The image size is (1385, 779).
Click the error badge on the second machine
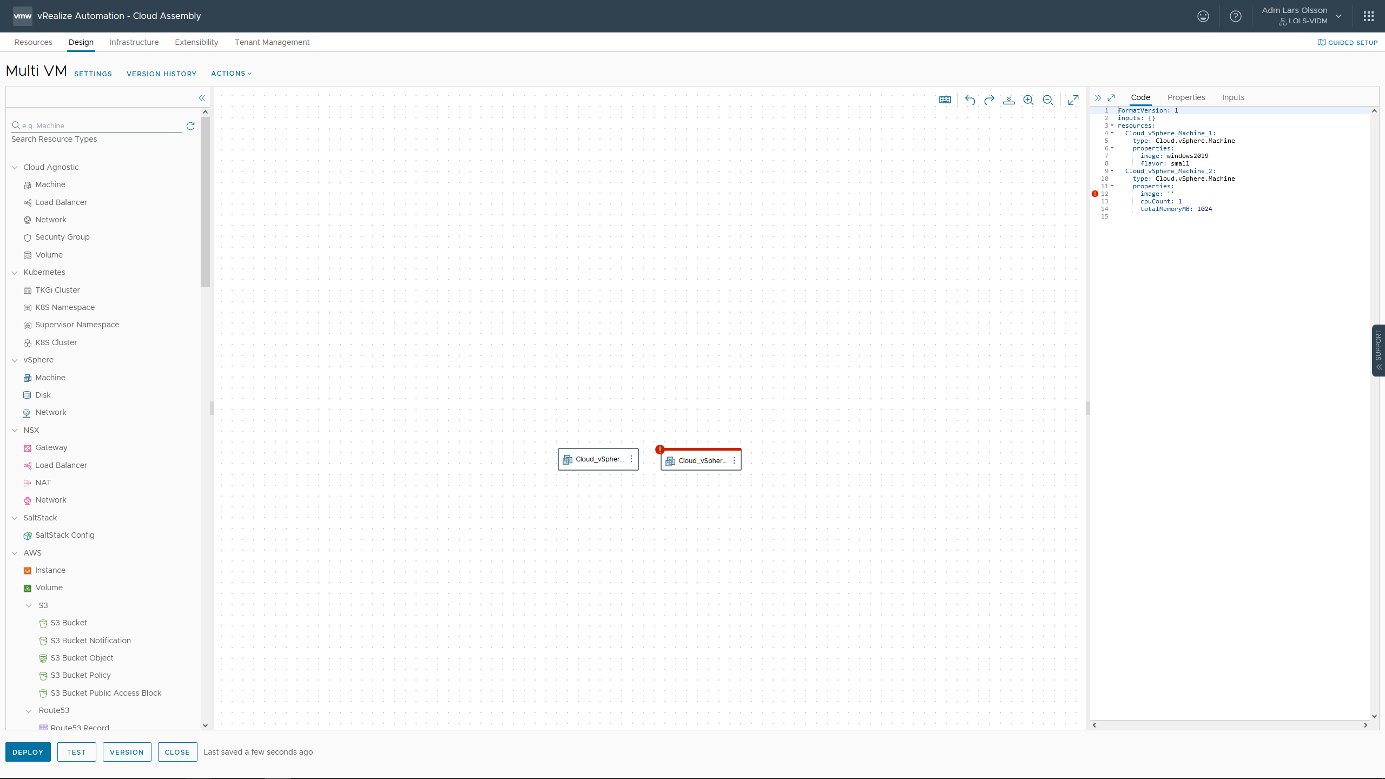pyautogui.click(x=660, y=450)
